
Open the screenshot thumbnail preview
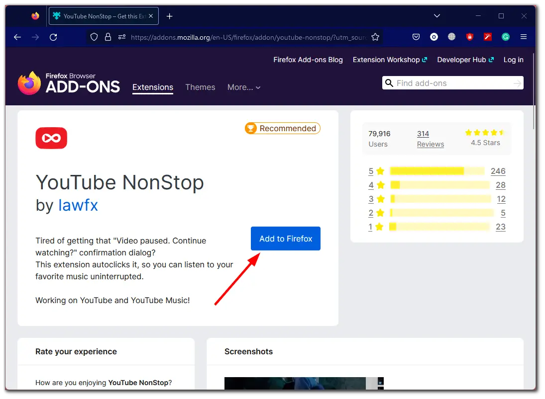coord(304,383)
